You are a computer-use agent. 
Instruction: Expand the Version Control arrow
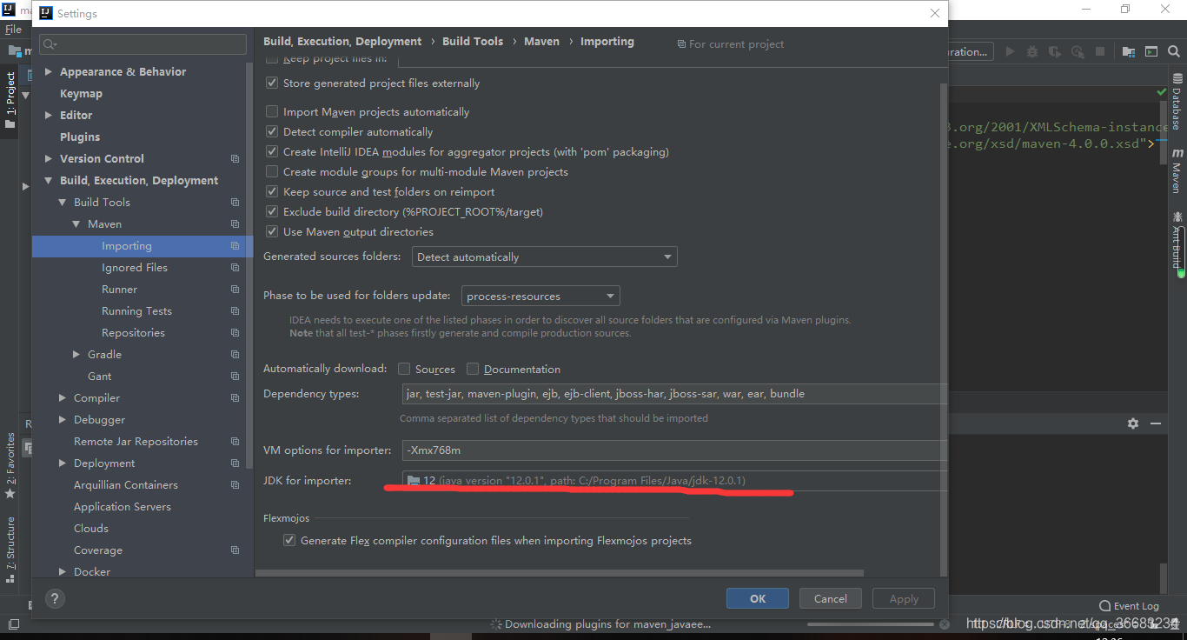point(49,159)
